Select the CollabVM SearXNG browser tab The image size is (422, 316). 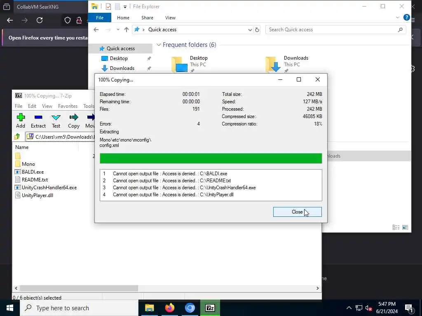[38, 7]
